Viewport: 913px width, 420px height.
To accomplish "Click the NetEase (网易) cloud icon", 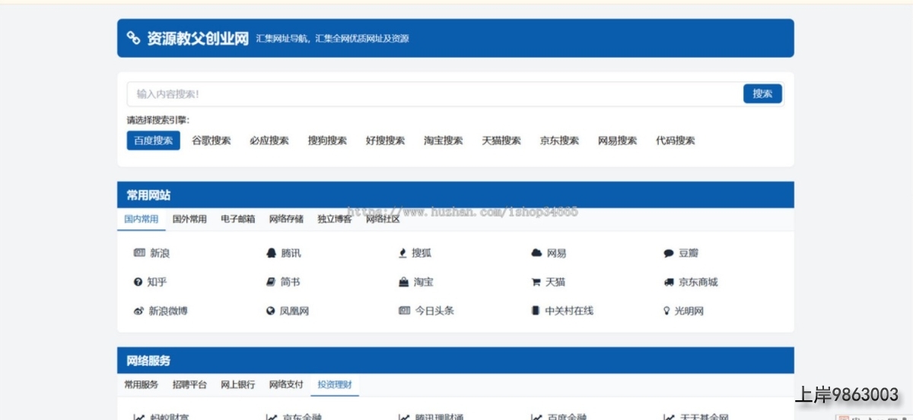I will click(x=536, y=253).
